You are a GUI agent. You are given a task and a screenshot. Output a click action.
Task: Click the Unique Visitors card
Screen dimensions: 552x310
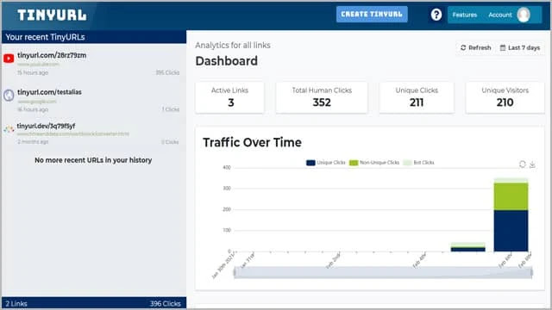point(505,97)
